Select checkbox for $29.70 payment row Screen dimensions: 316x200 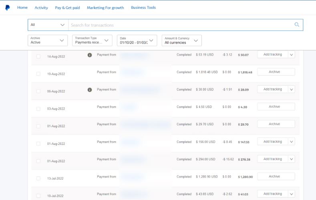coord(38,126)
